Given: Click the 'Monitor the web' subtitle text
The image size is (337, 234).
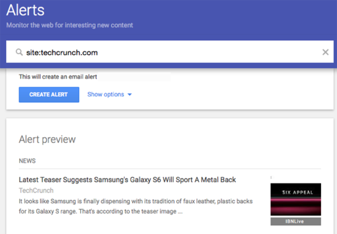Looking at the screenshot, I should coord(70,25).
